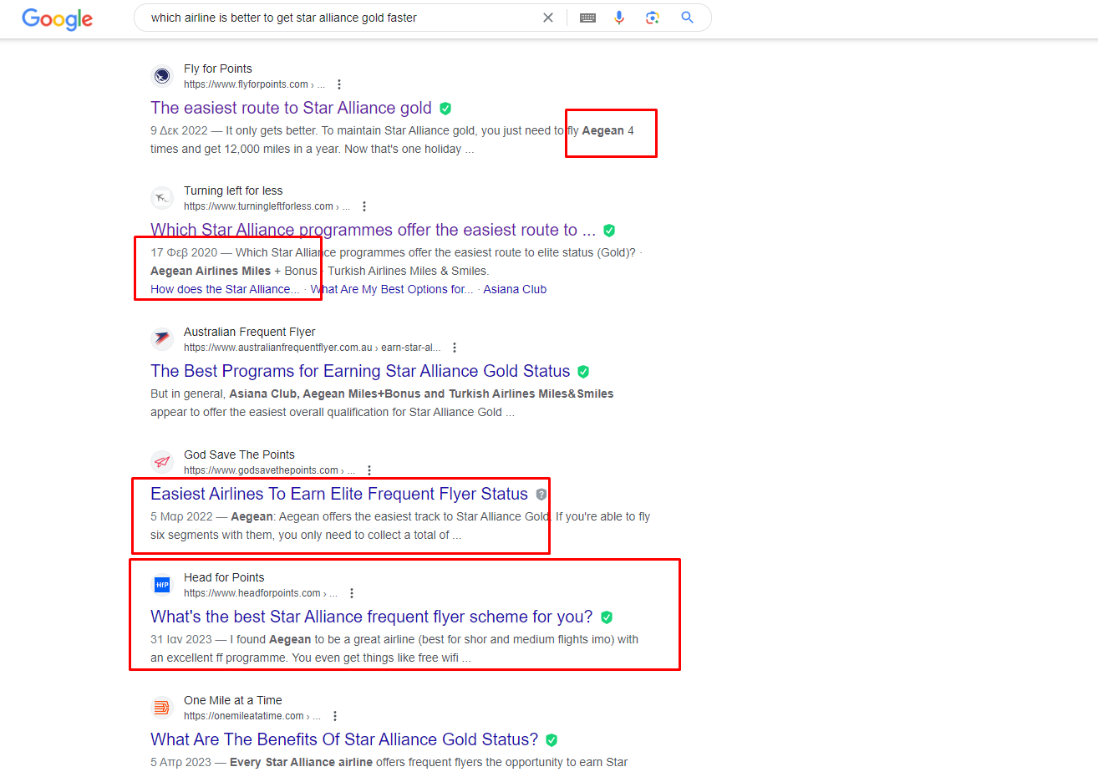This screenshot has height=772, width=1098.
Task: Clear the search box text
Action: click(548, 18)
